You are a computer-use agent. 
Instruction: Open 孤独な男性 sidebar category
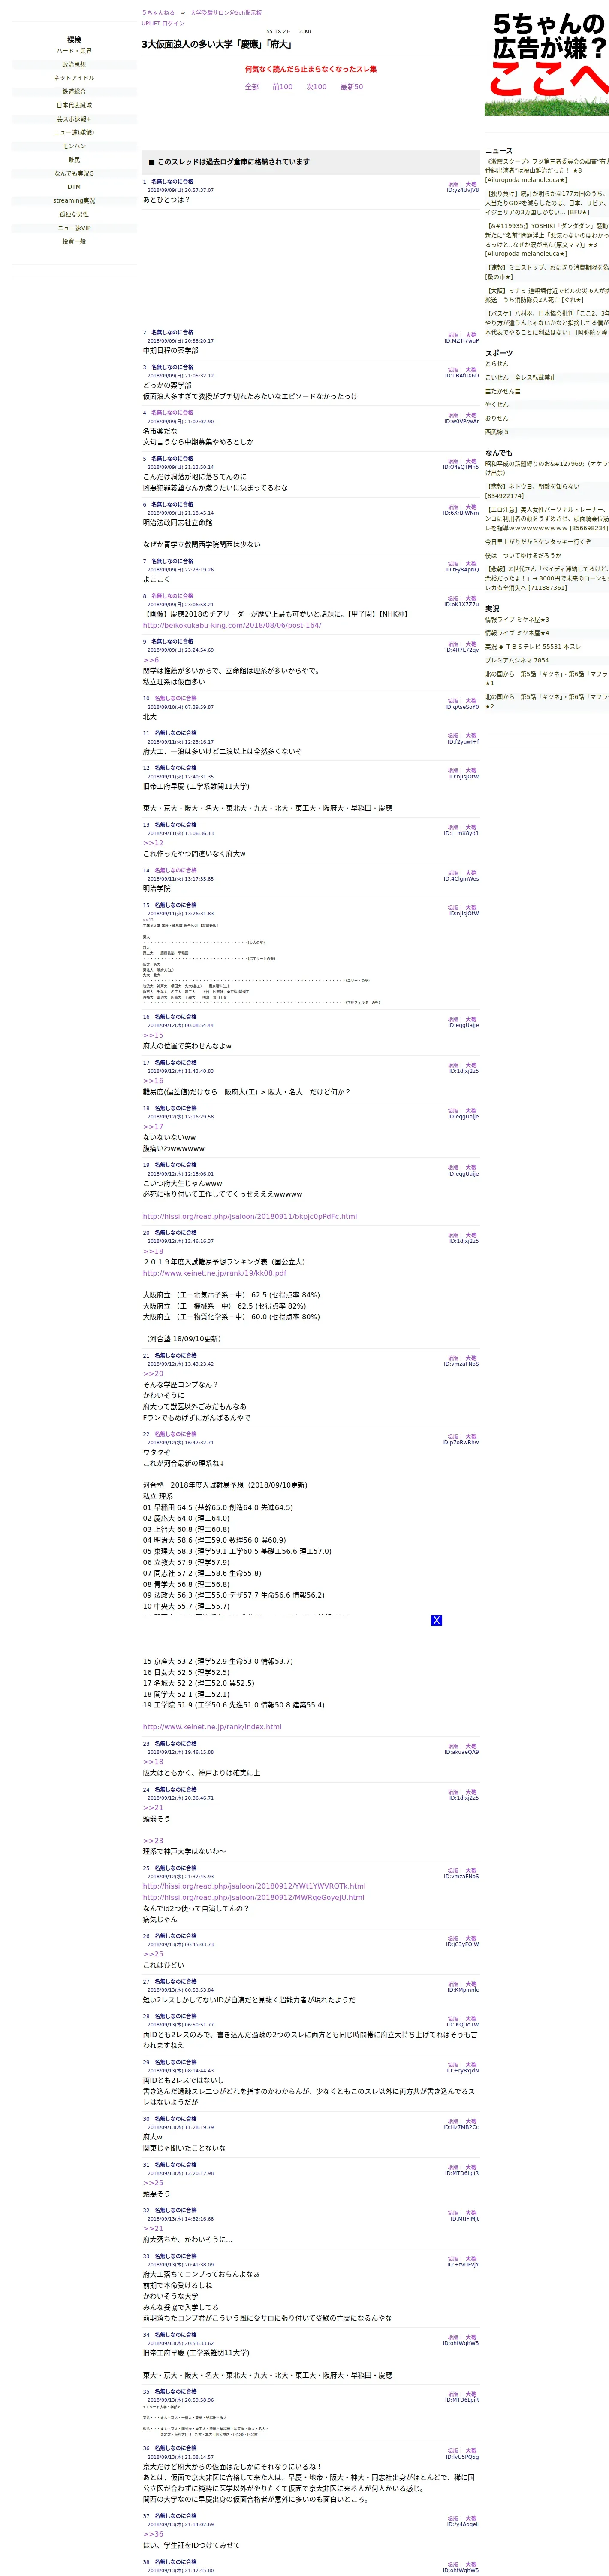pos(74,214)
